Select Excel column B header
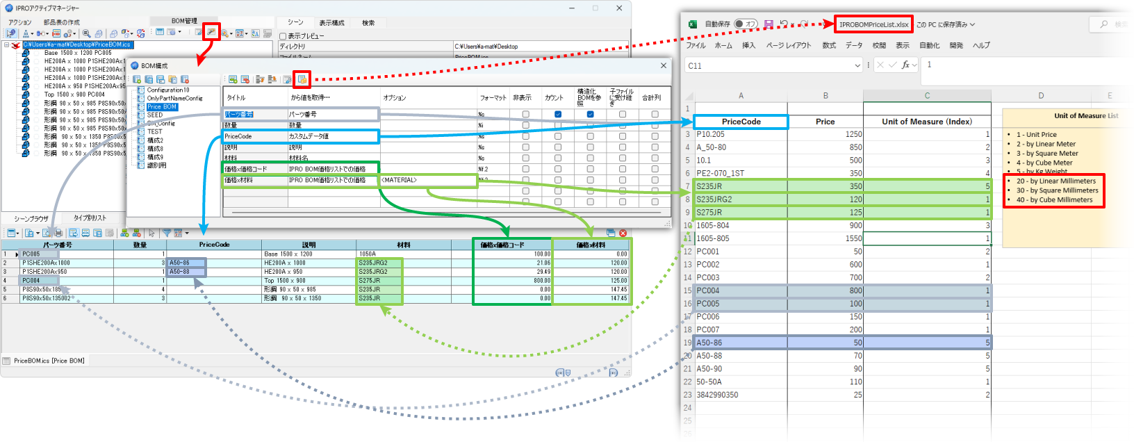The image size is (1134, 442). click(x=825, y=96)
